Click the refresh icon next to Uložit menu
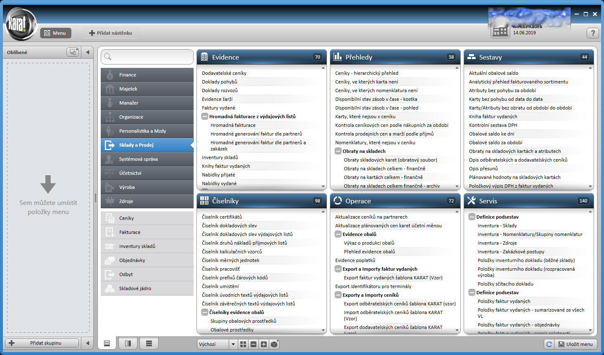 (x=549, y=344)
